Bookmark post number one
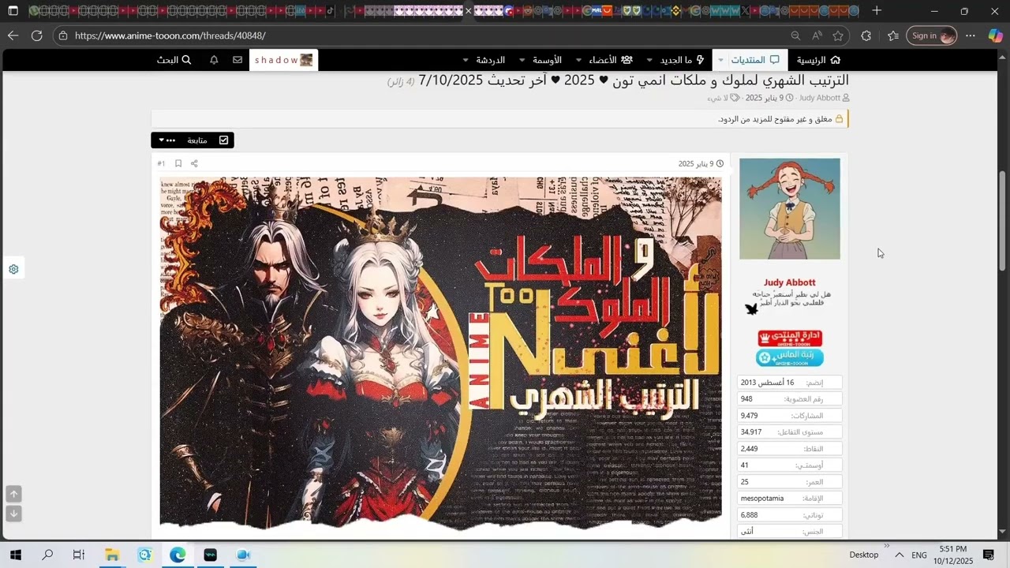 178,163
